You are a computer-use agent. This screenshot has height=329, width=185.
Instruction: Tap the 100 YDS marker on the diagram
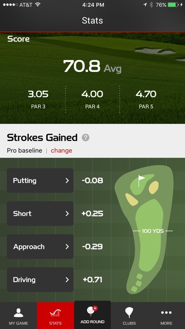coord(153,231)
